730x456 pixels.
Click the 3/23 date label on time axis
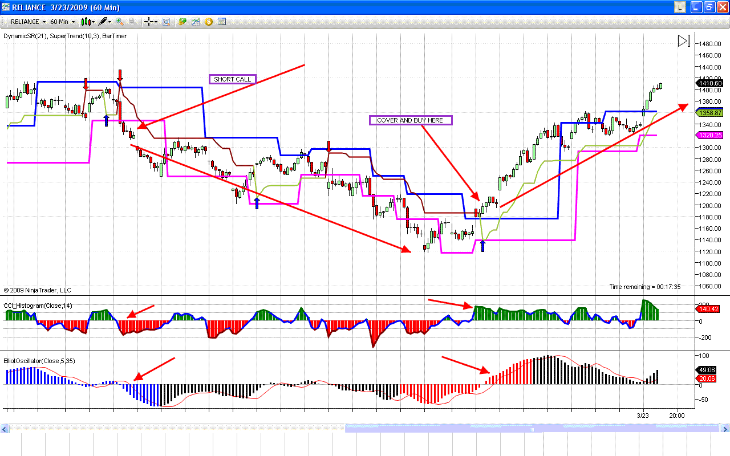tap(643, 416)
